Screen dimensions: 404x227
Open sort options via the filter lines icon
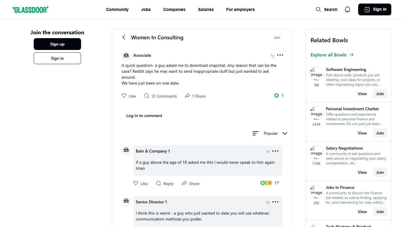click(x=255, y=133)
